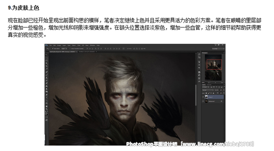The height and width of the screenshot is (151, 274).
Task: Select the History Brush tool
Action: pos(46,80)
